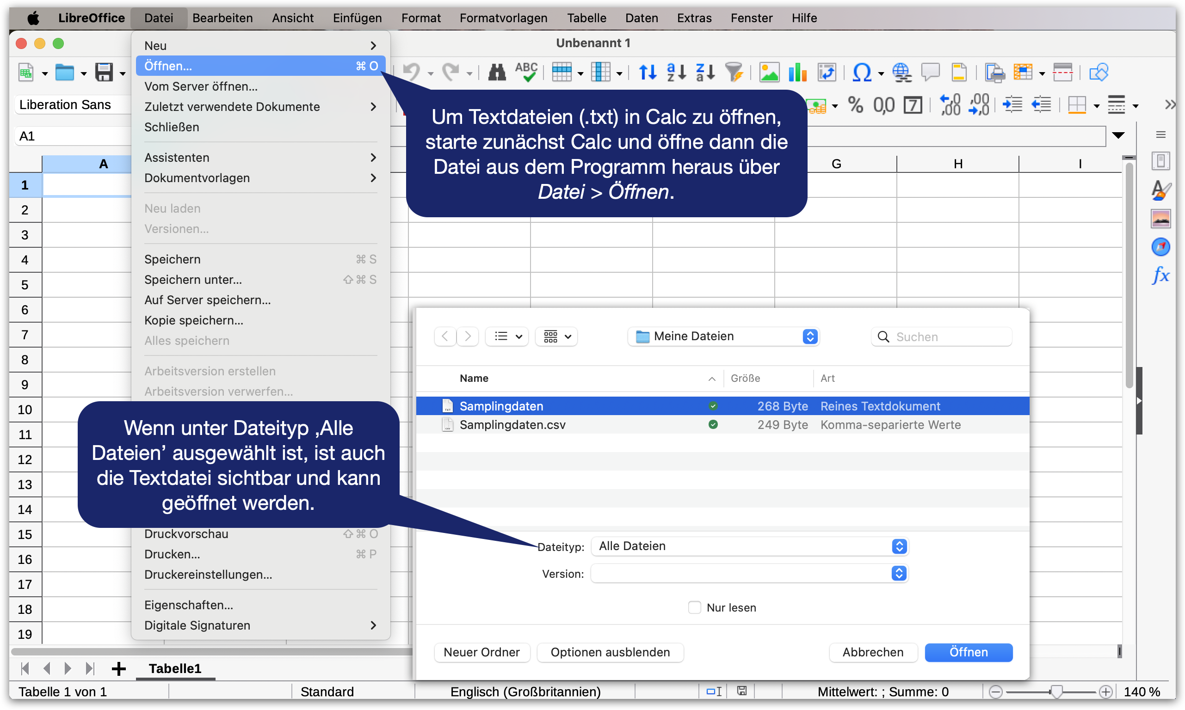Click the blue Öffnen button
The width and height of the screenshot is (1185, 710).
pos(968,652)
